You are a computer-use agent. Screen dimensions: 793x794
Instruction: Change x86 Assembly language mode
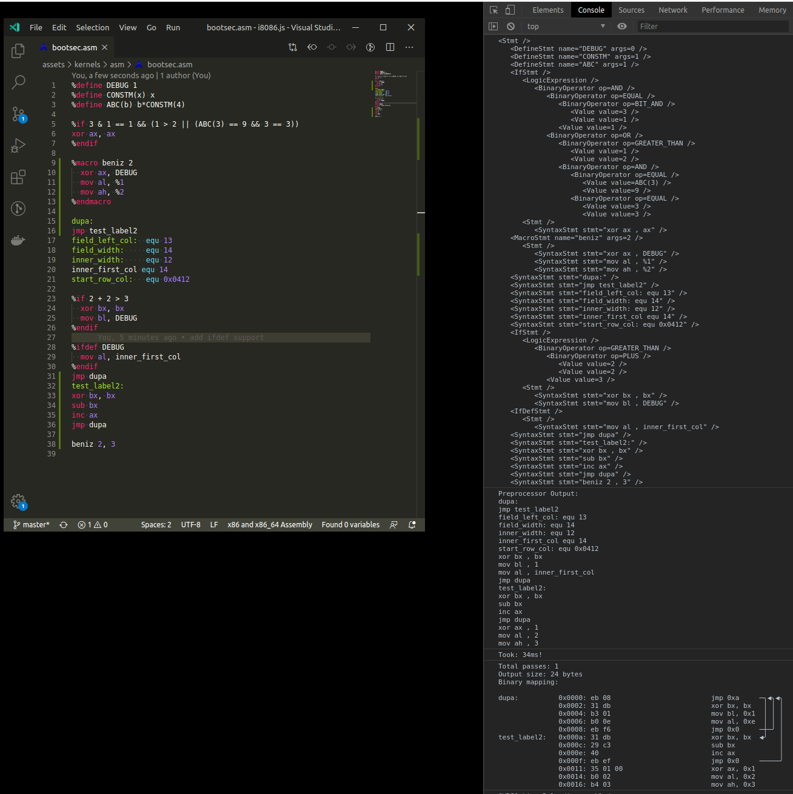(x=270, y=525)
